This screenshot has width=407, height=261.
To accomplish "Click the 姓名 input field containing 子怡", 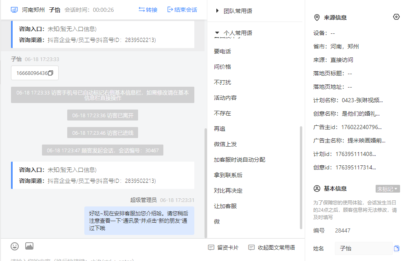I will coord(364,248).
